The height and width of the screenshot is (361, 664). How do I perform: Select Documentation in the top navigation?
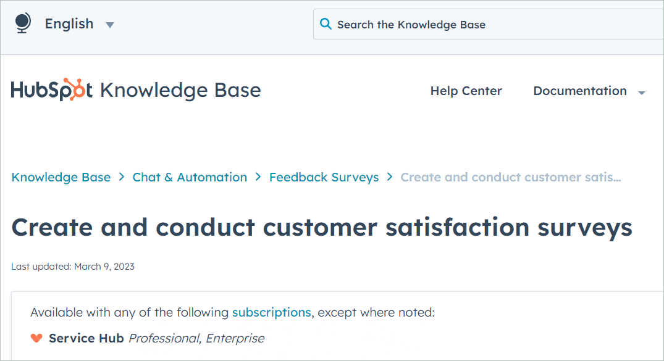[580, 91]
